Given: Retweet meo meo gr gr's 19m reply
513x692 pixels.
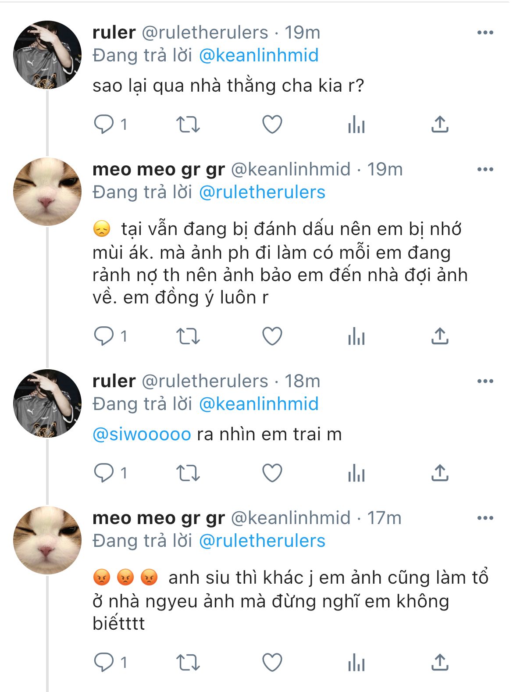Looking at the screenshot, I should (188, 336).
